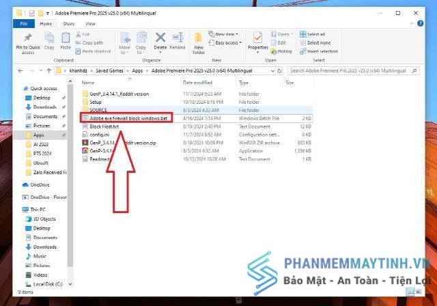437x306 pixels.
Task: Select the Apps folder in sidebar
Action: [x=38, y=135]
